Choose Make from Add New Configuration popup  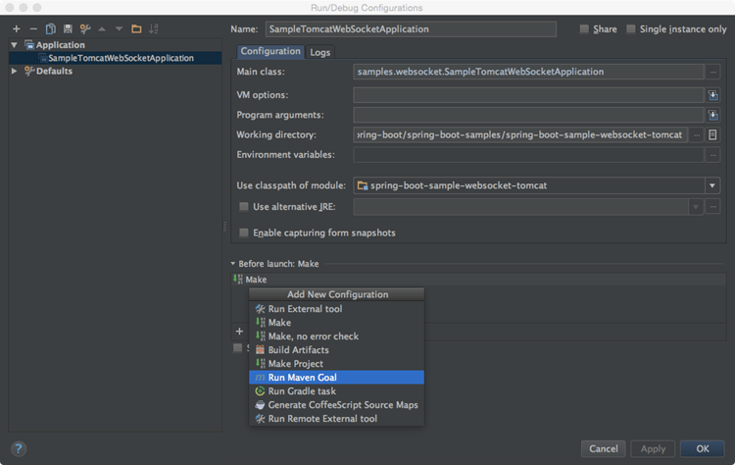(336, 323)
